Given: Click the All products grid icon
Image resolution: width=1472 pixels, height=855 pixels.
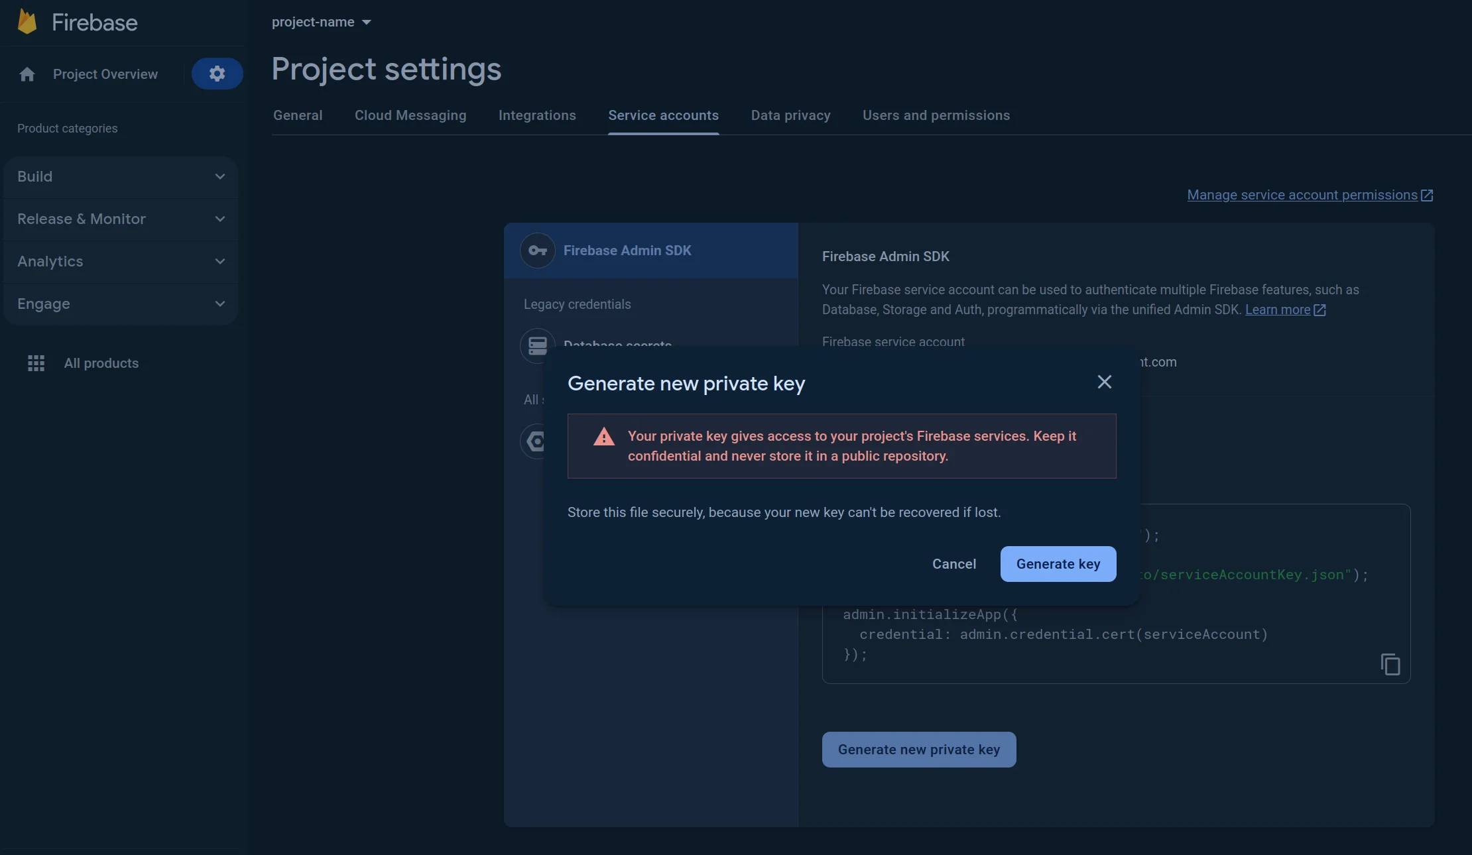Looking at the screenshot, I should (36, 363).
